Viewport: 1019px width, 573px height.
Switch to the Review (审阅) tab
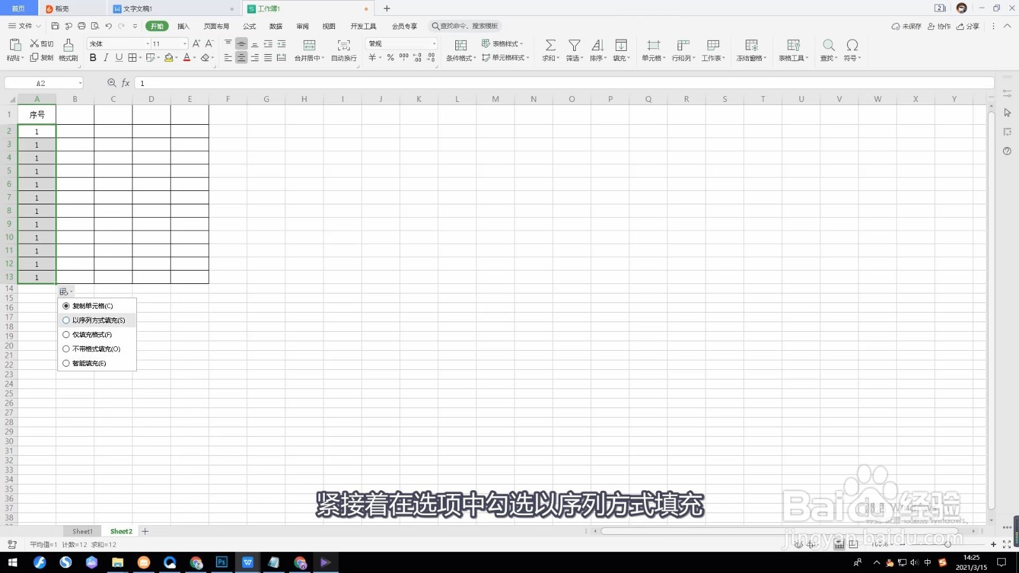pos(303,26)
